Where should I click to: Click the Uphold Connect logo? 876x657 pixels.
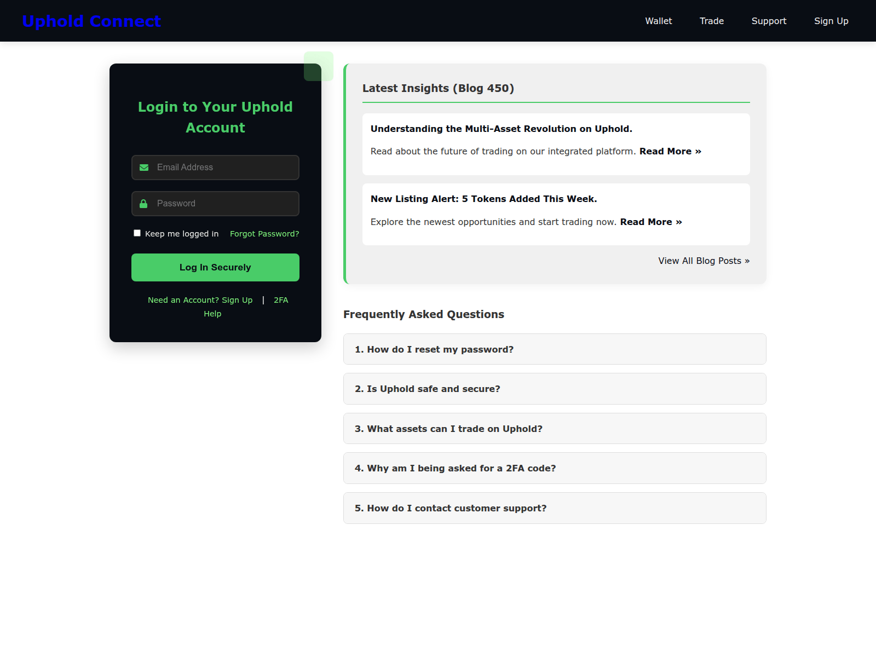[x=91, y=21]
